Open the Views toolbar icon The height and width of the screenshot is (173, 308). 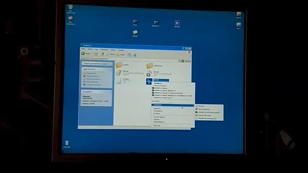[x=129, y=55]
